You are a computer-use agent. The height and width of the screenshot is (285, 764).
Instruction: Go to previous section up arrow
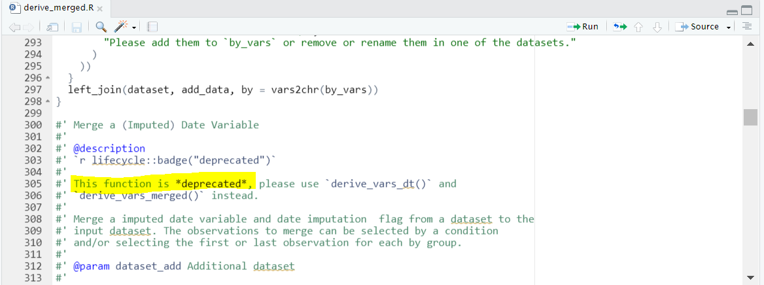[638, 27]
